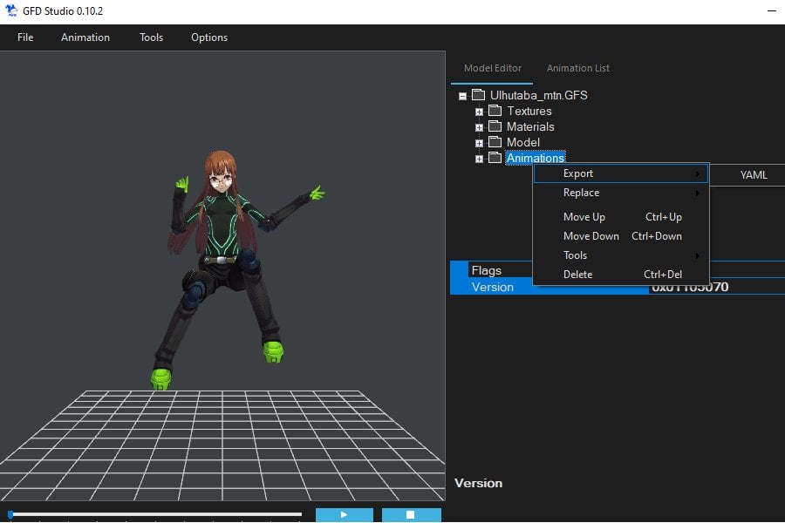Open the Tools submenu in context menu
The height and width of the screenshot is (523, 785).
[621, 255]
